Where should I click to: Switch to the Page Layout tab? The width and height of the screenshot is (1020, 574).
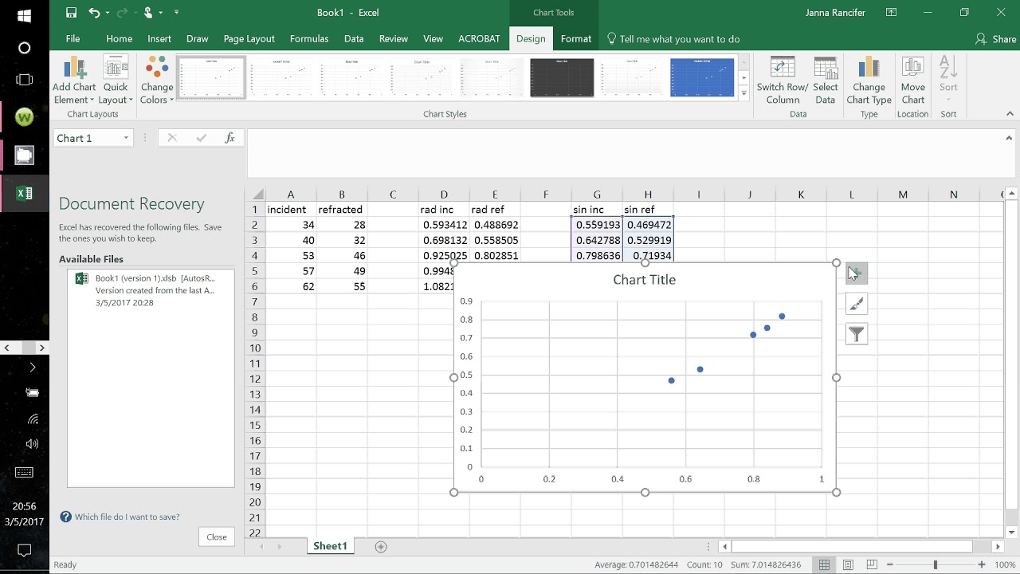point(249,38)
